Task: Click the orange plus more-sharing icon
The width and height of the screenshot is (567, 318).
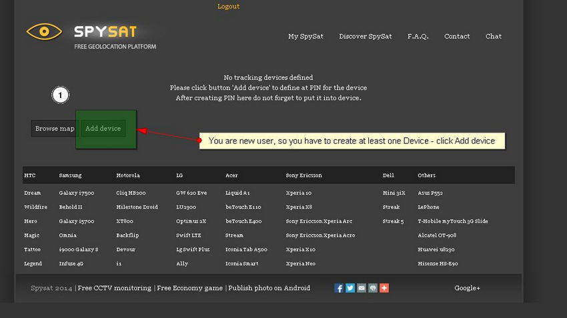Action: tap(384, 288)
